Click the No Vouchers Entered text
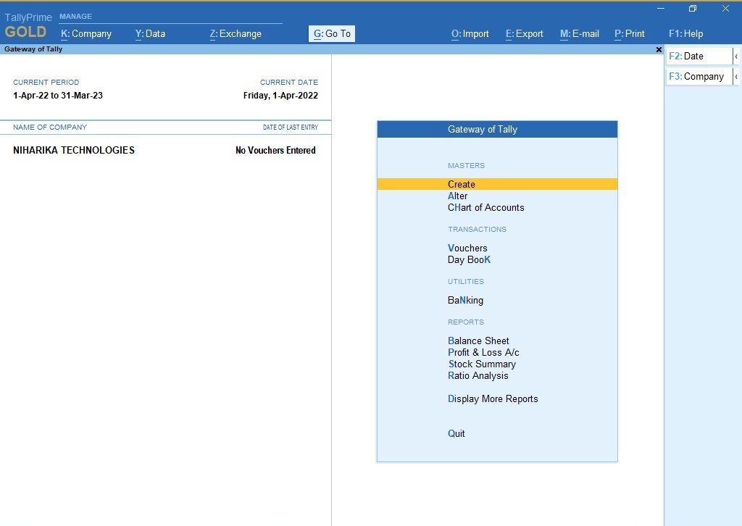Image resolution: width=742 pixels, height=526 pixels. pyautogui.click(x=275, y=150)
